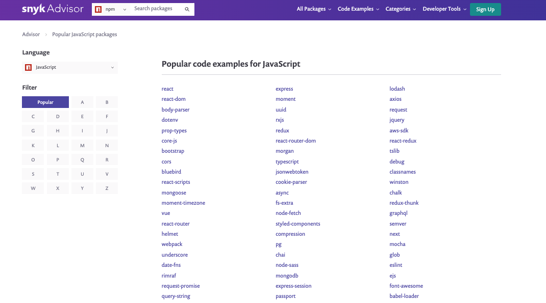Open the react code examples link

click(x=167, y=89)
